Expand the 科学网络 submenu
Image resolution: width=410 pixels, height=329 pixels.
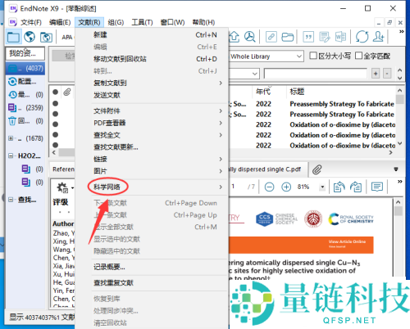158,187
